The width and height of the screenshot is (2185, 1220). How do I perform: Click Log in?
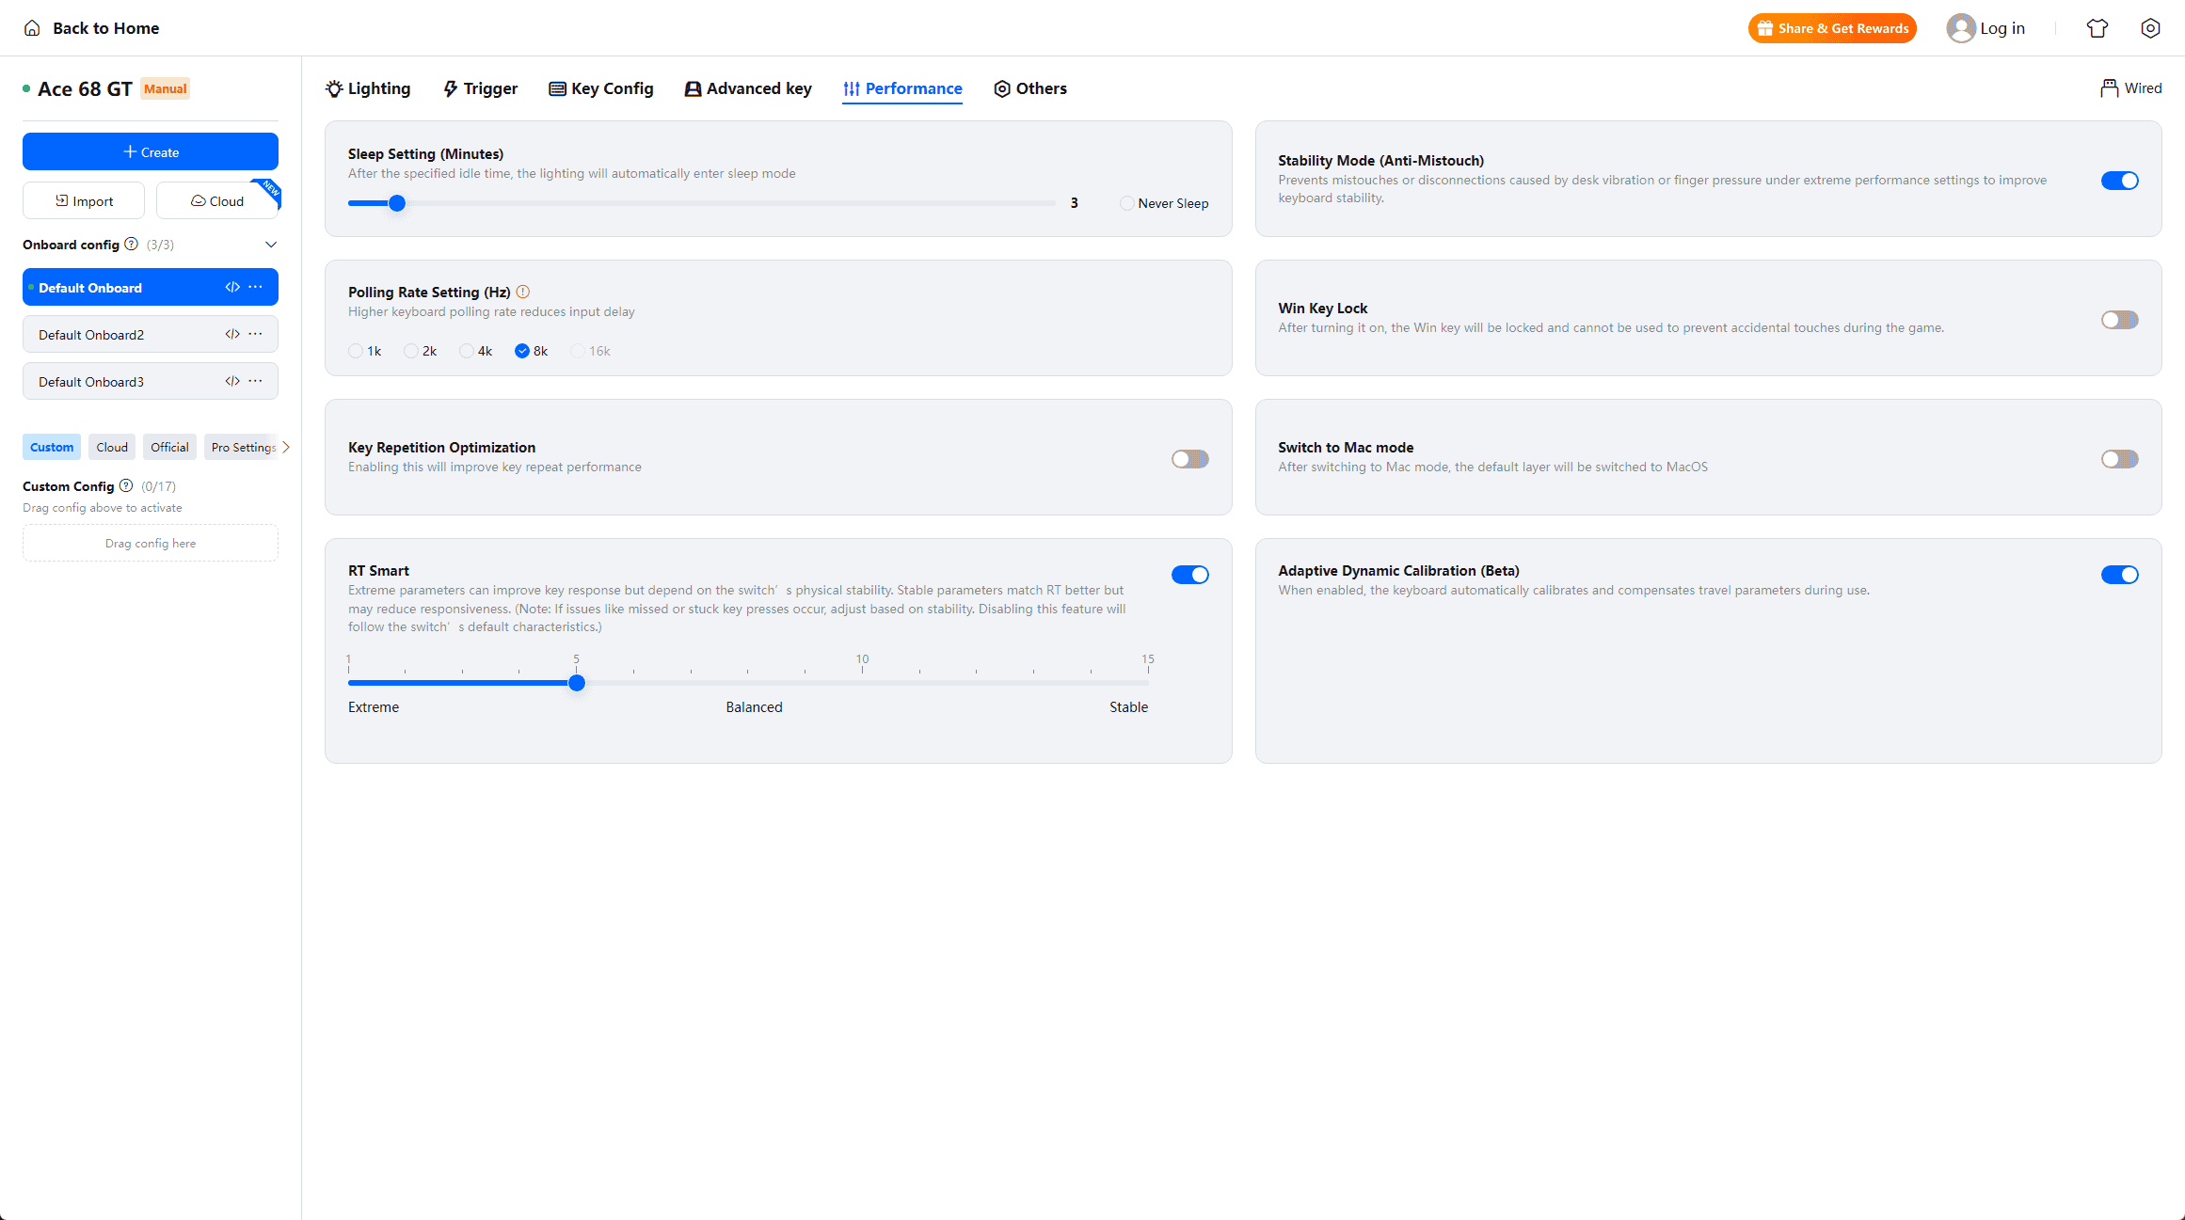pyautogui.click(x=2002, y=28)
